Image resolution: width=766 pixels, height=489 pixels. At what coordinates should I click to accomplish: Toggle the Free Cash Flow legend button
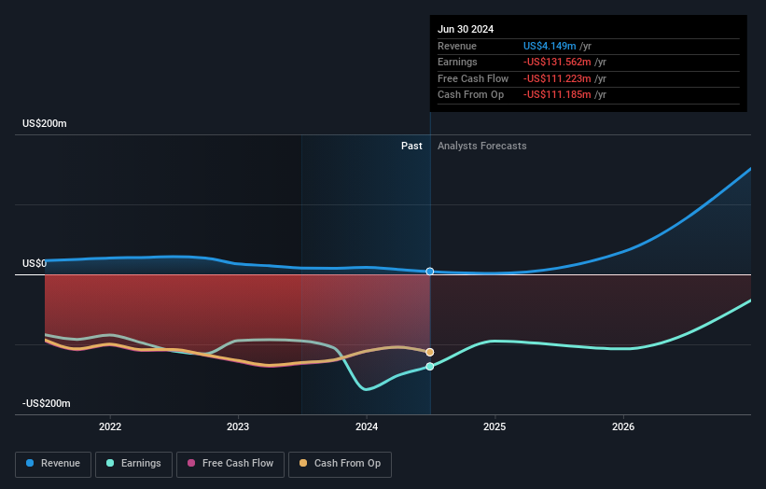[230, 464]
